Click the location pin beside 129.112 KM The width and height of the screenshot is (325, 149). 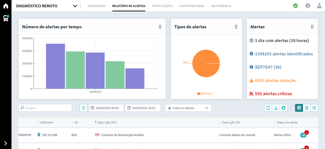coord(39,135)
